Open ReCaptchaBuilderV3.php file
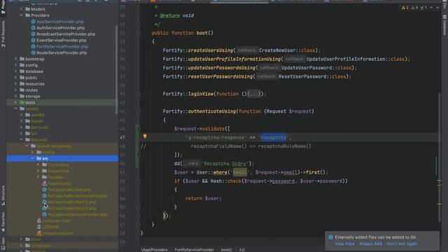The height and width of the screenshot is (252, 448). (72, 209)
